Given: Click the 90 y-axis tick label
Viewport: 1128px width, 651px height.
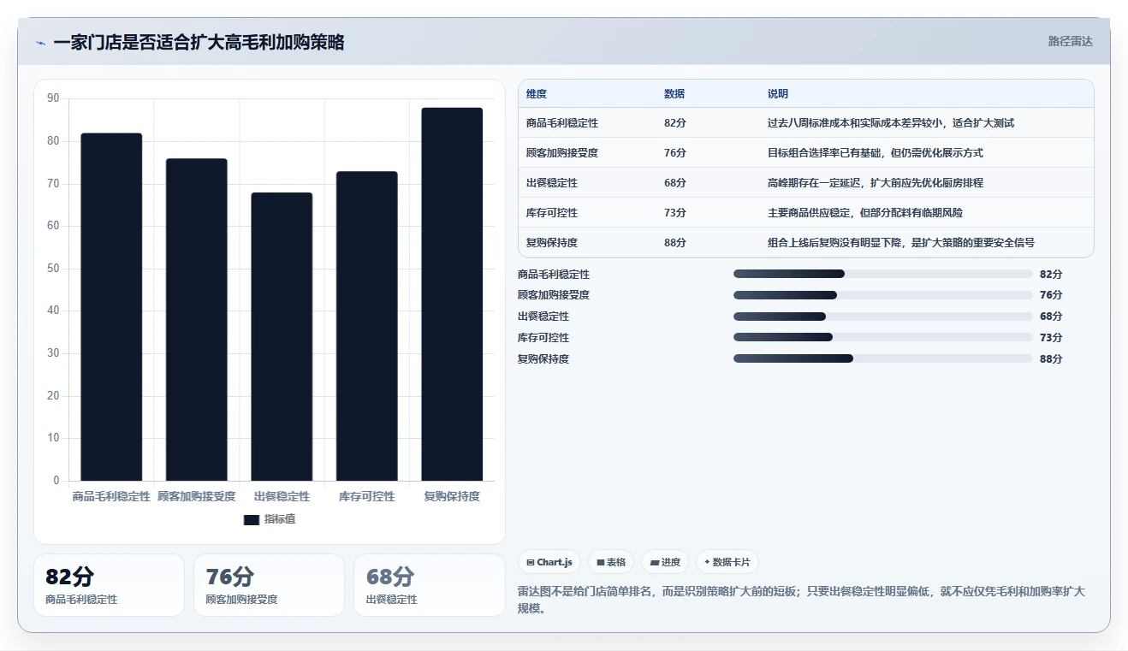Looking at the screenshot, I should click(x=53, y=98).
